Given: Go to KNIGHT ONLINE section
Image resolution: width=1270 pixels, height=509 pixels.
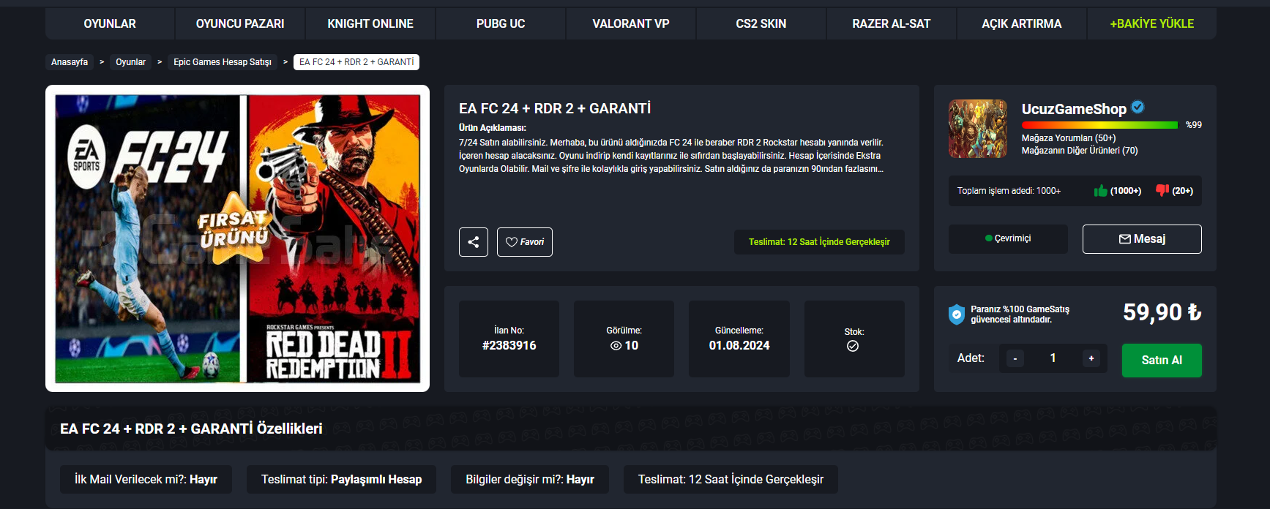Looking at the screenshot, I should point(370,23).
